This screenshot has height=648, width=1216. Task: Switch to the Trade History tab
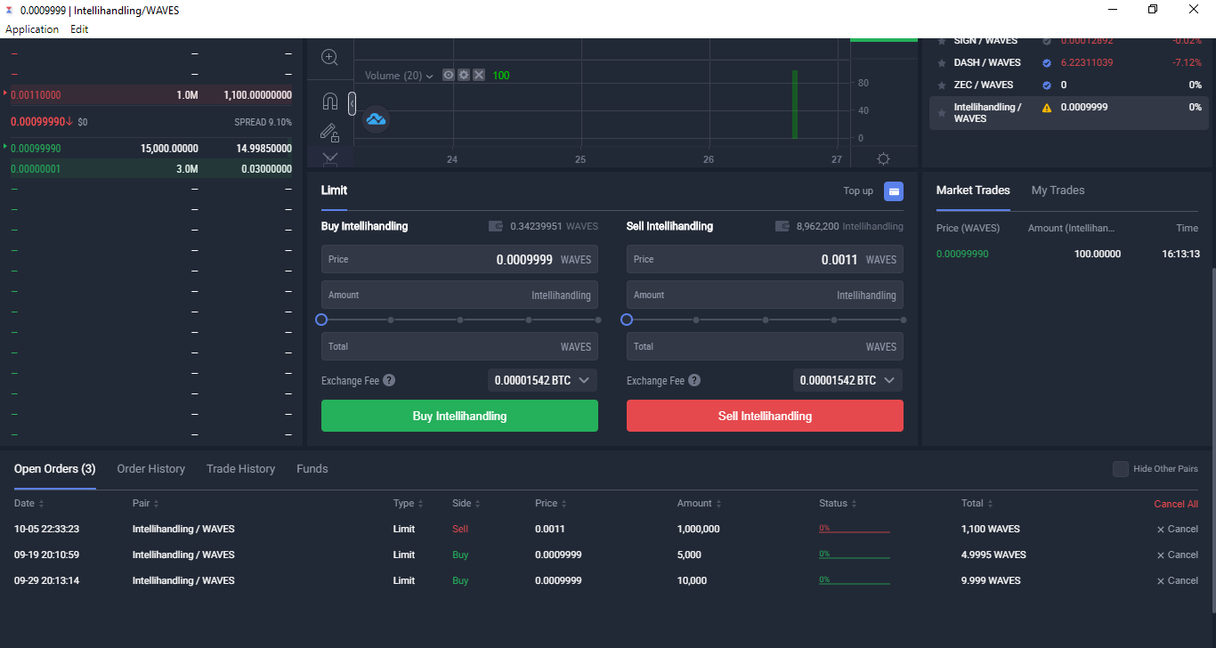(x=240, y=469)
